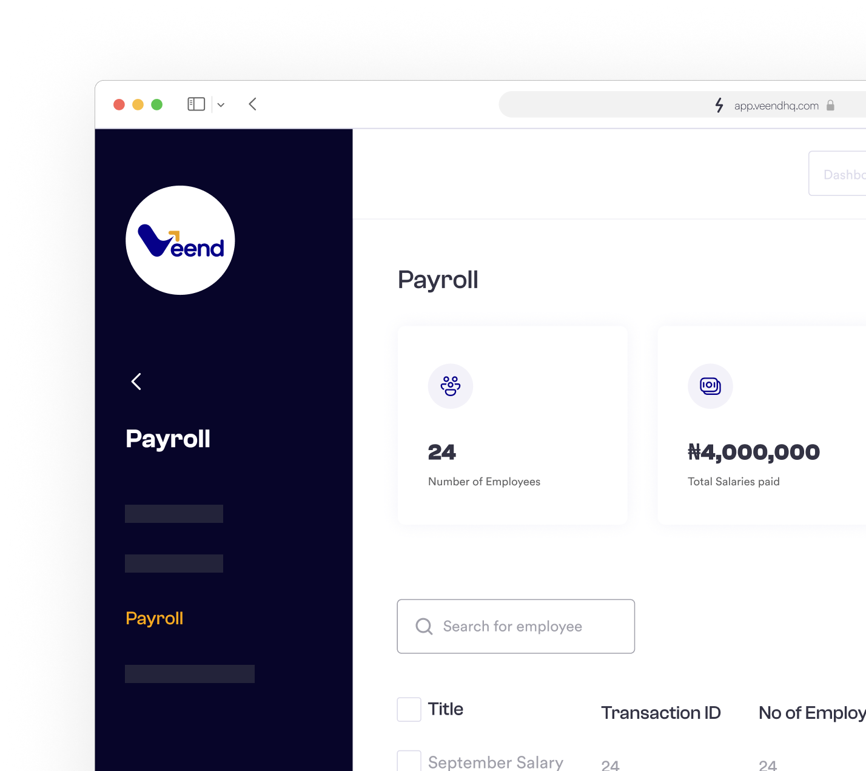Expand the sidebar icon dropdown chevron
866x771 pixels.
click(221, 105)
